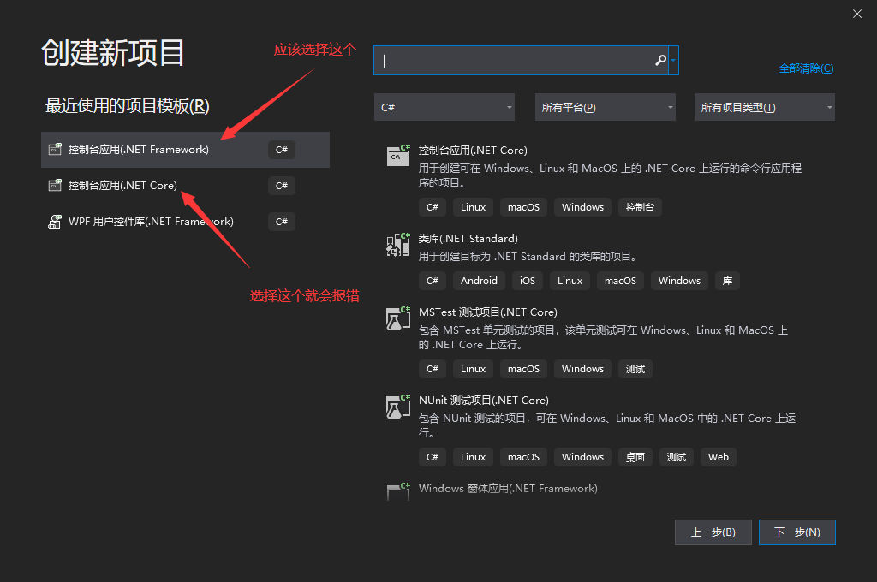This screenshot has width=877, height=582.
Task: Click the Web tag under NUnit project
Action: (x=719, y=457)
